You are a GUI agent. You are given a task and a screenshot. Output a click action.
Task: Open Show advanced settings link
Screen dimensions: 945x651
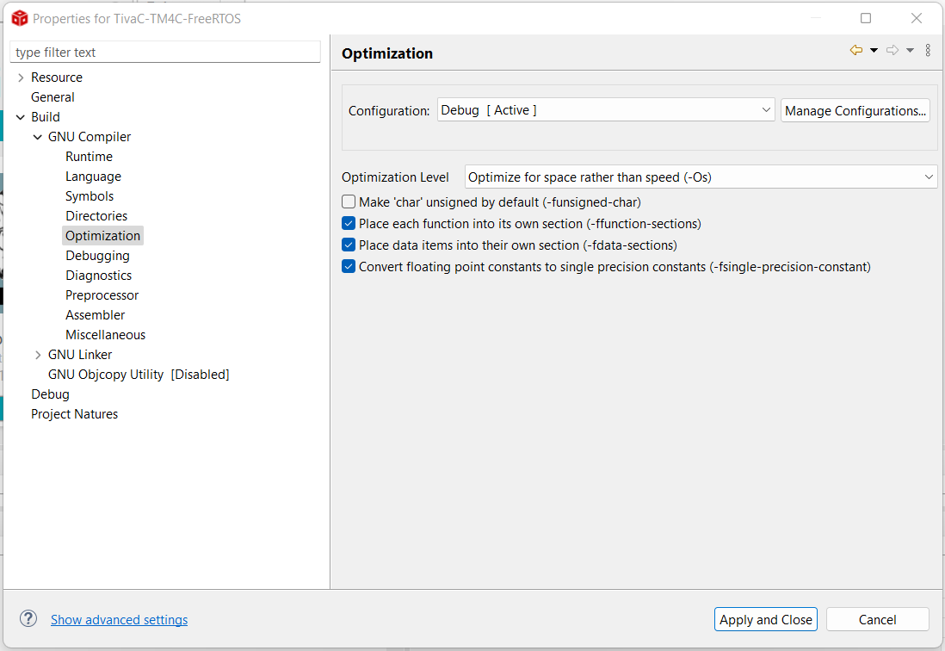120,620
